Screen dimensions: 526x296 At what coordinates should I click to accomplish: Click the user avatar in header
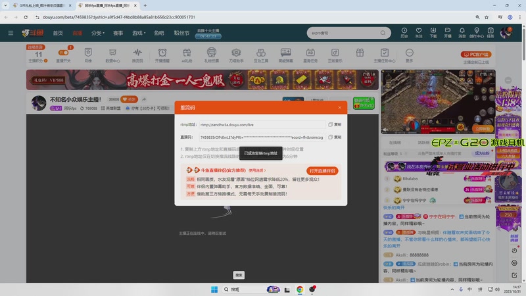506,33
